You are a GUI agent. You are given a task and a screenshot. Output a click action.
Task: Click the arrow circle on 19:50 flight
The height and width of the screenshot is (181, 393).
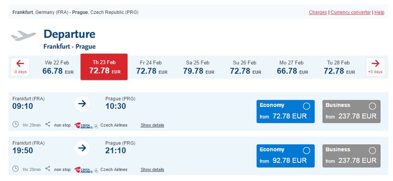coord(82,149)
